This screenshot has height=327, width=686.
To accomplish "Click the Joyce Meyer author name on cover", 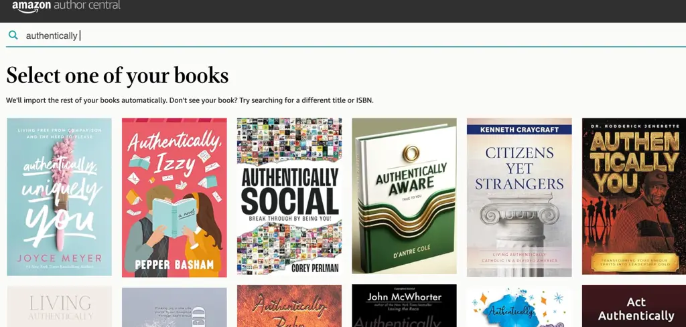I will pos(59,258).
